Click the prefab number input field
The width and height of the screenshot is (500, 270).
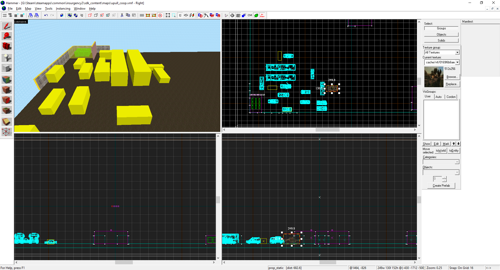pyautogui.click(x=438, y=179)
